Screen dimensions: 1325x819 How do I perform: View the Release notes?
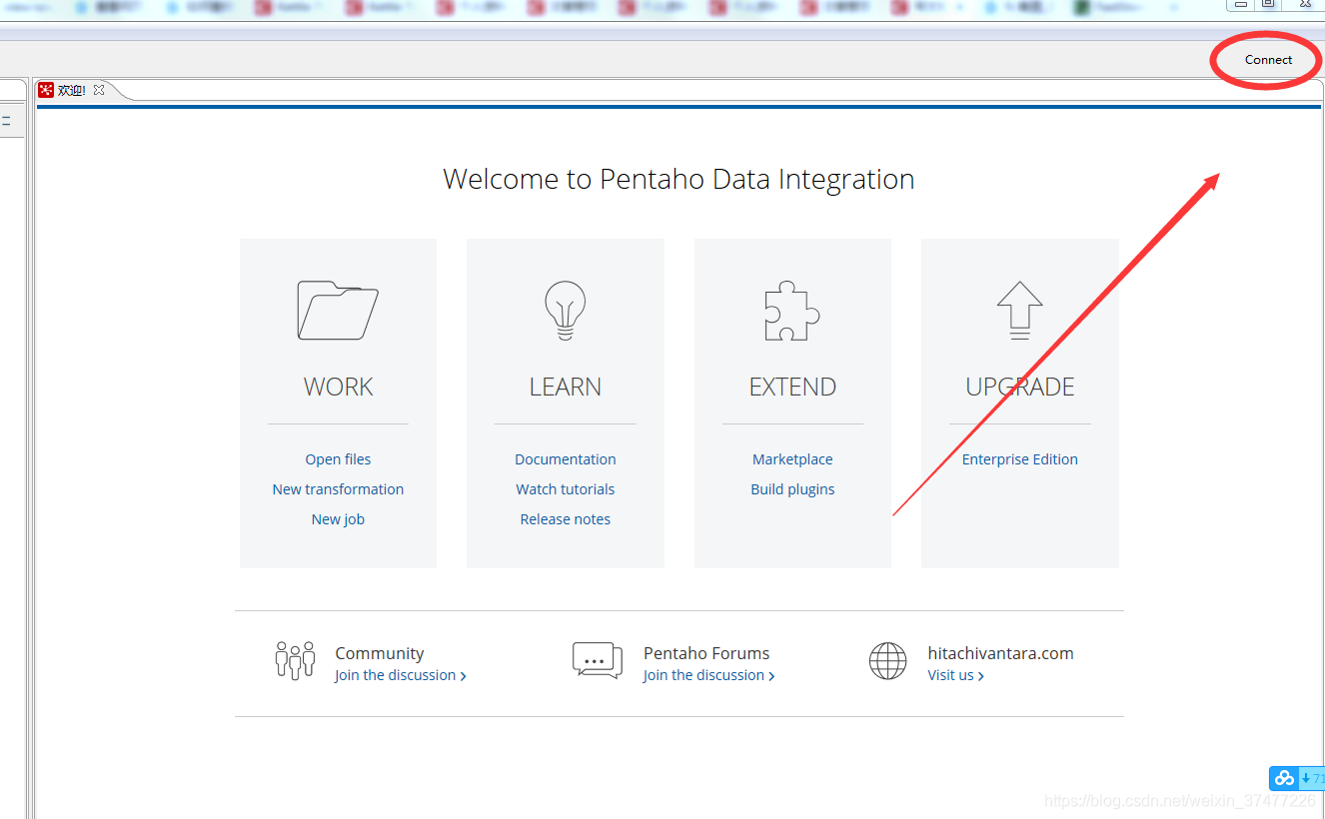(x=566, y=519)
